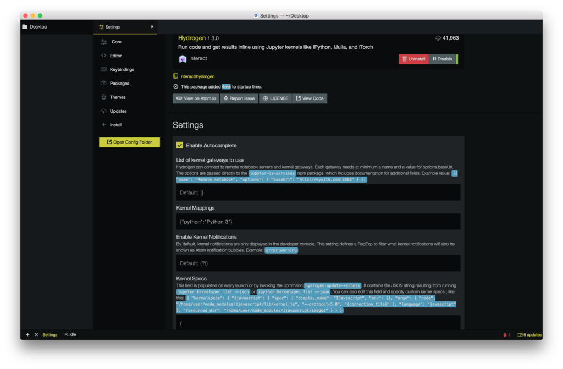The width and height of the screenshot is (563, 369).
Task: Click the startup time clock icon
Action: pos(175,86)
